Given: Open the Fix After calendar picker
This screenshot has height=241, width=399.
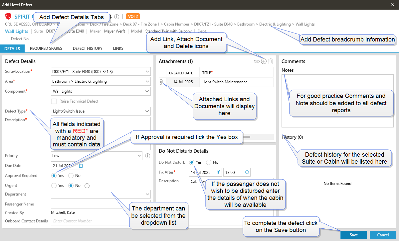Looking at the screenshot, I should click(219, 172).
